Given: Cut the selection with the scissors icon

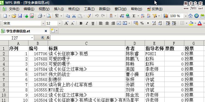Looking at the screenshot, I should coord(74,16).
